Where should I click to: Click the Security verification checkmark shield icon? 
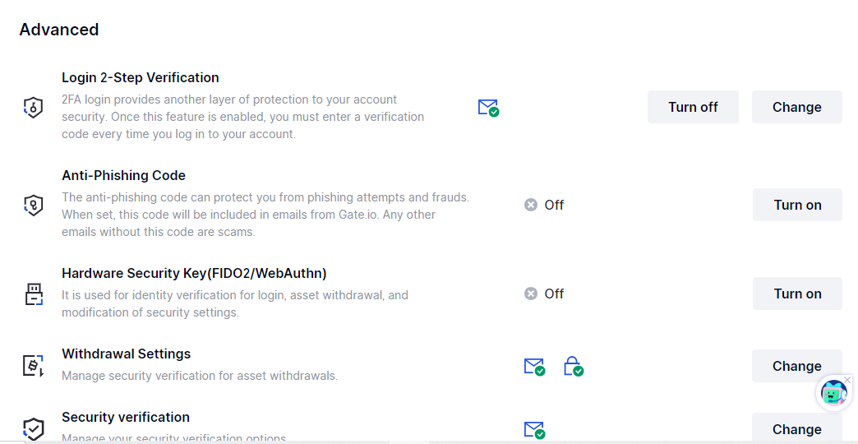coord(34,428)
